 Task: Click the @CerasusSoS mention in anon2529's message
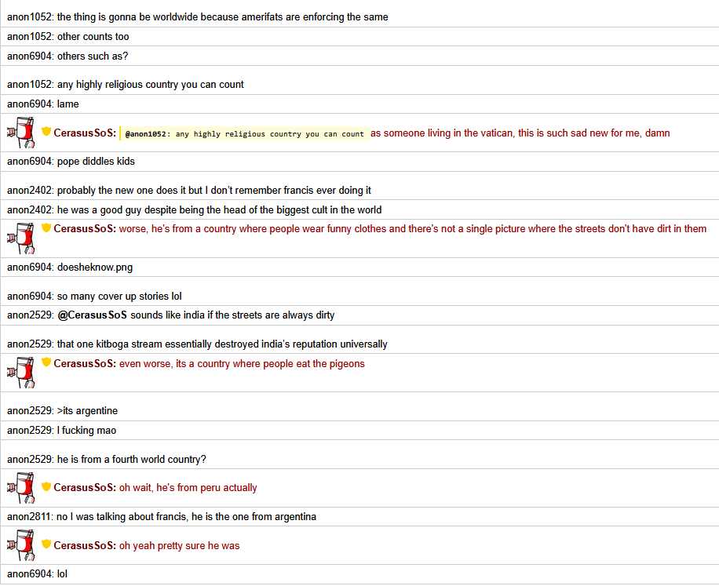(x=92, y=315)
